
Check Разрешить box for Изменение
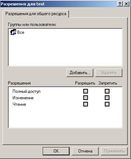[85, 98]
